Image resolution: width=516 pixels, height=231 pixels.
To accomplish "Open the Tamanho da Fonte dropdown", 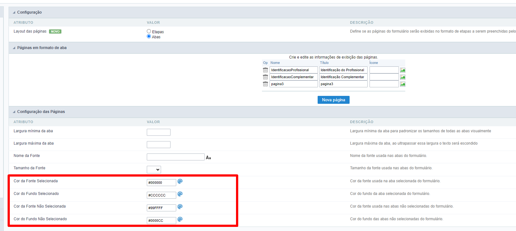I will (154, 170).
